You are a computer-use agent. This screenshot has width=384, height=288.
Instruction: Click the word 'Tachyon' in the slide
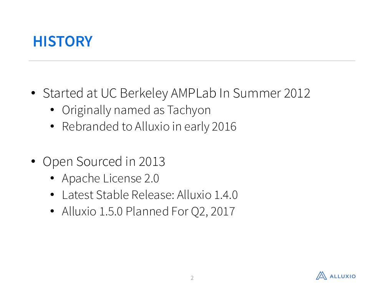(x=189, y=110)
